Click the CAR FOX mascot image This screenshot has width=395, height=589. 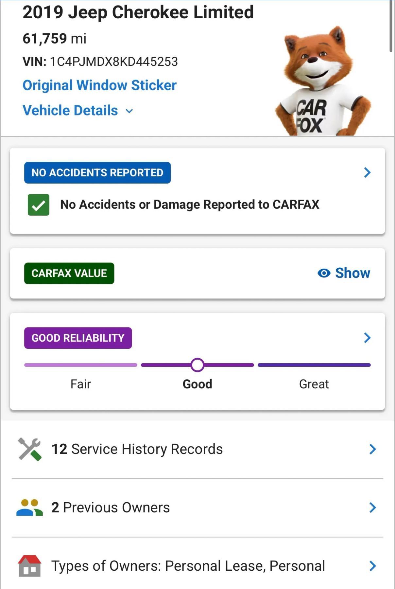[323, 81]
